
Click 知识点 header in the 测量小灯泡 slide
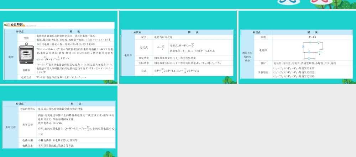tap(257, 32)
